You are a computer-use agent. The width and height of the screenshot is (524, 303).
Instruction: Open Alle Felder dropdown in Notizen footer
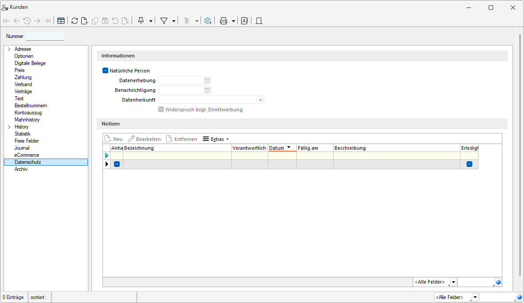pos(453,282)
